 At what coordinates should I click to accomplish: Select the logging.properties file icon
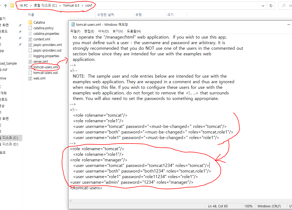click(x=30, y=56)
